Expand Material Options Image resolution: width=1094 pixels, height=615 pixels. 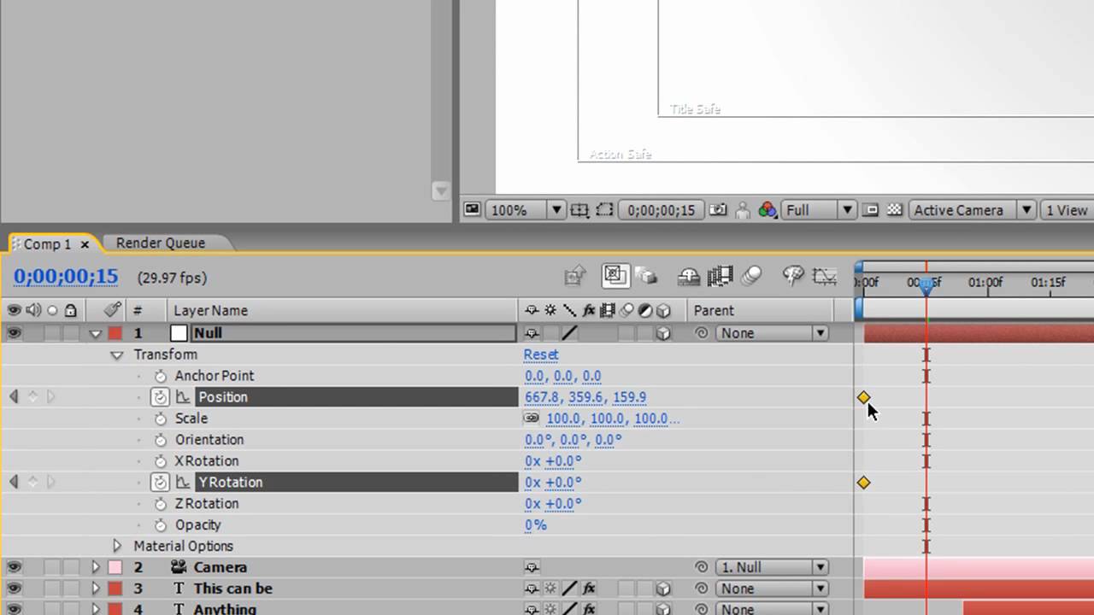tap(117, 546)
